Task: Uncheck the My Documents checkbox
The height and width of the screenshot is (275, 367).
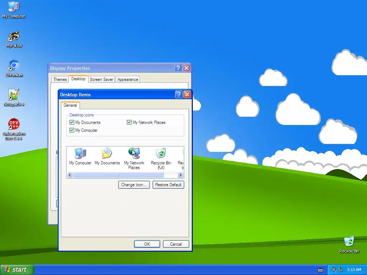Action: click(x=72, y=122)
